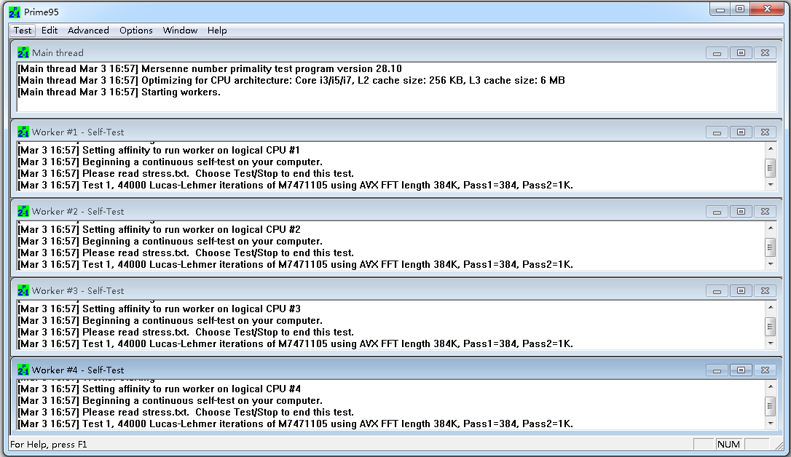
Task: Click scroll-up arrow in Worker #3 log
Action: coord(771,307)
